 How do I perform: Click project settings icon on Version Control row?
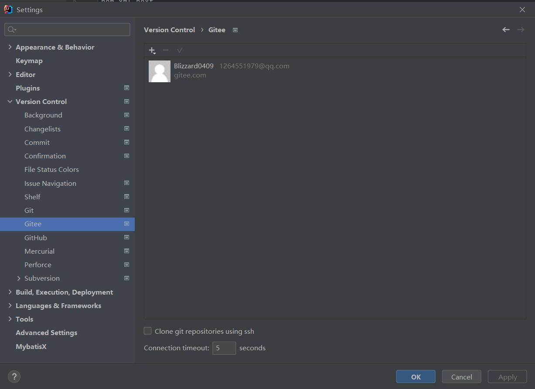(x=126, y=101)
